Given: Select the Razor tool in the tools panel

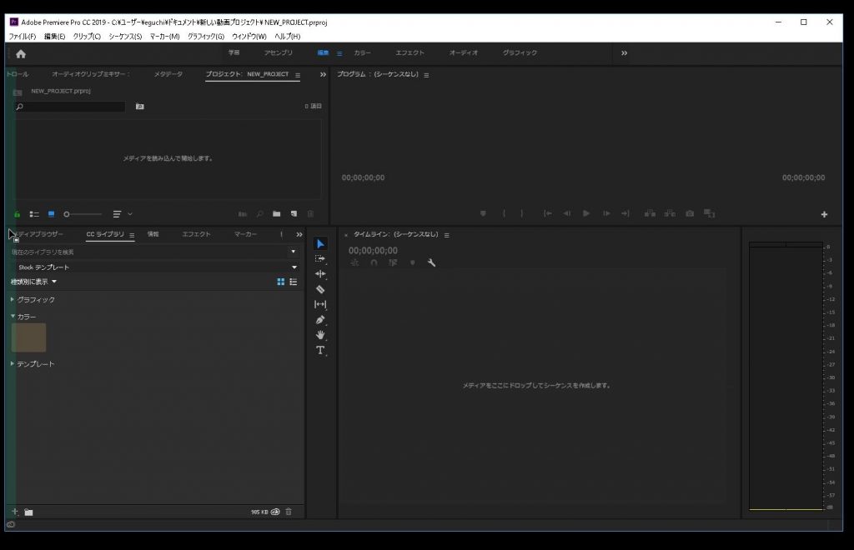Looking at the screenshot, I should tap(320, 289).
